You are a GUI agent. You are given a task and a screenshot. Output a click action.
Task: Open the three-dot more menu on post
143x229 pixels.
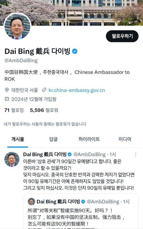click(x=136, y=155)
